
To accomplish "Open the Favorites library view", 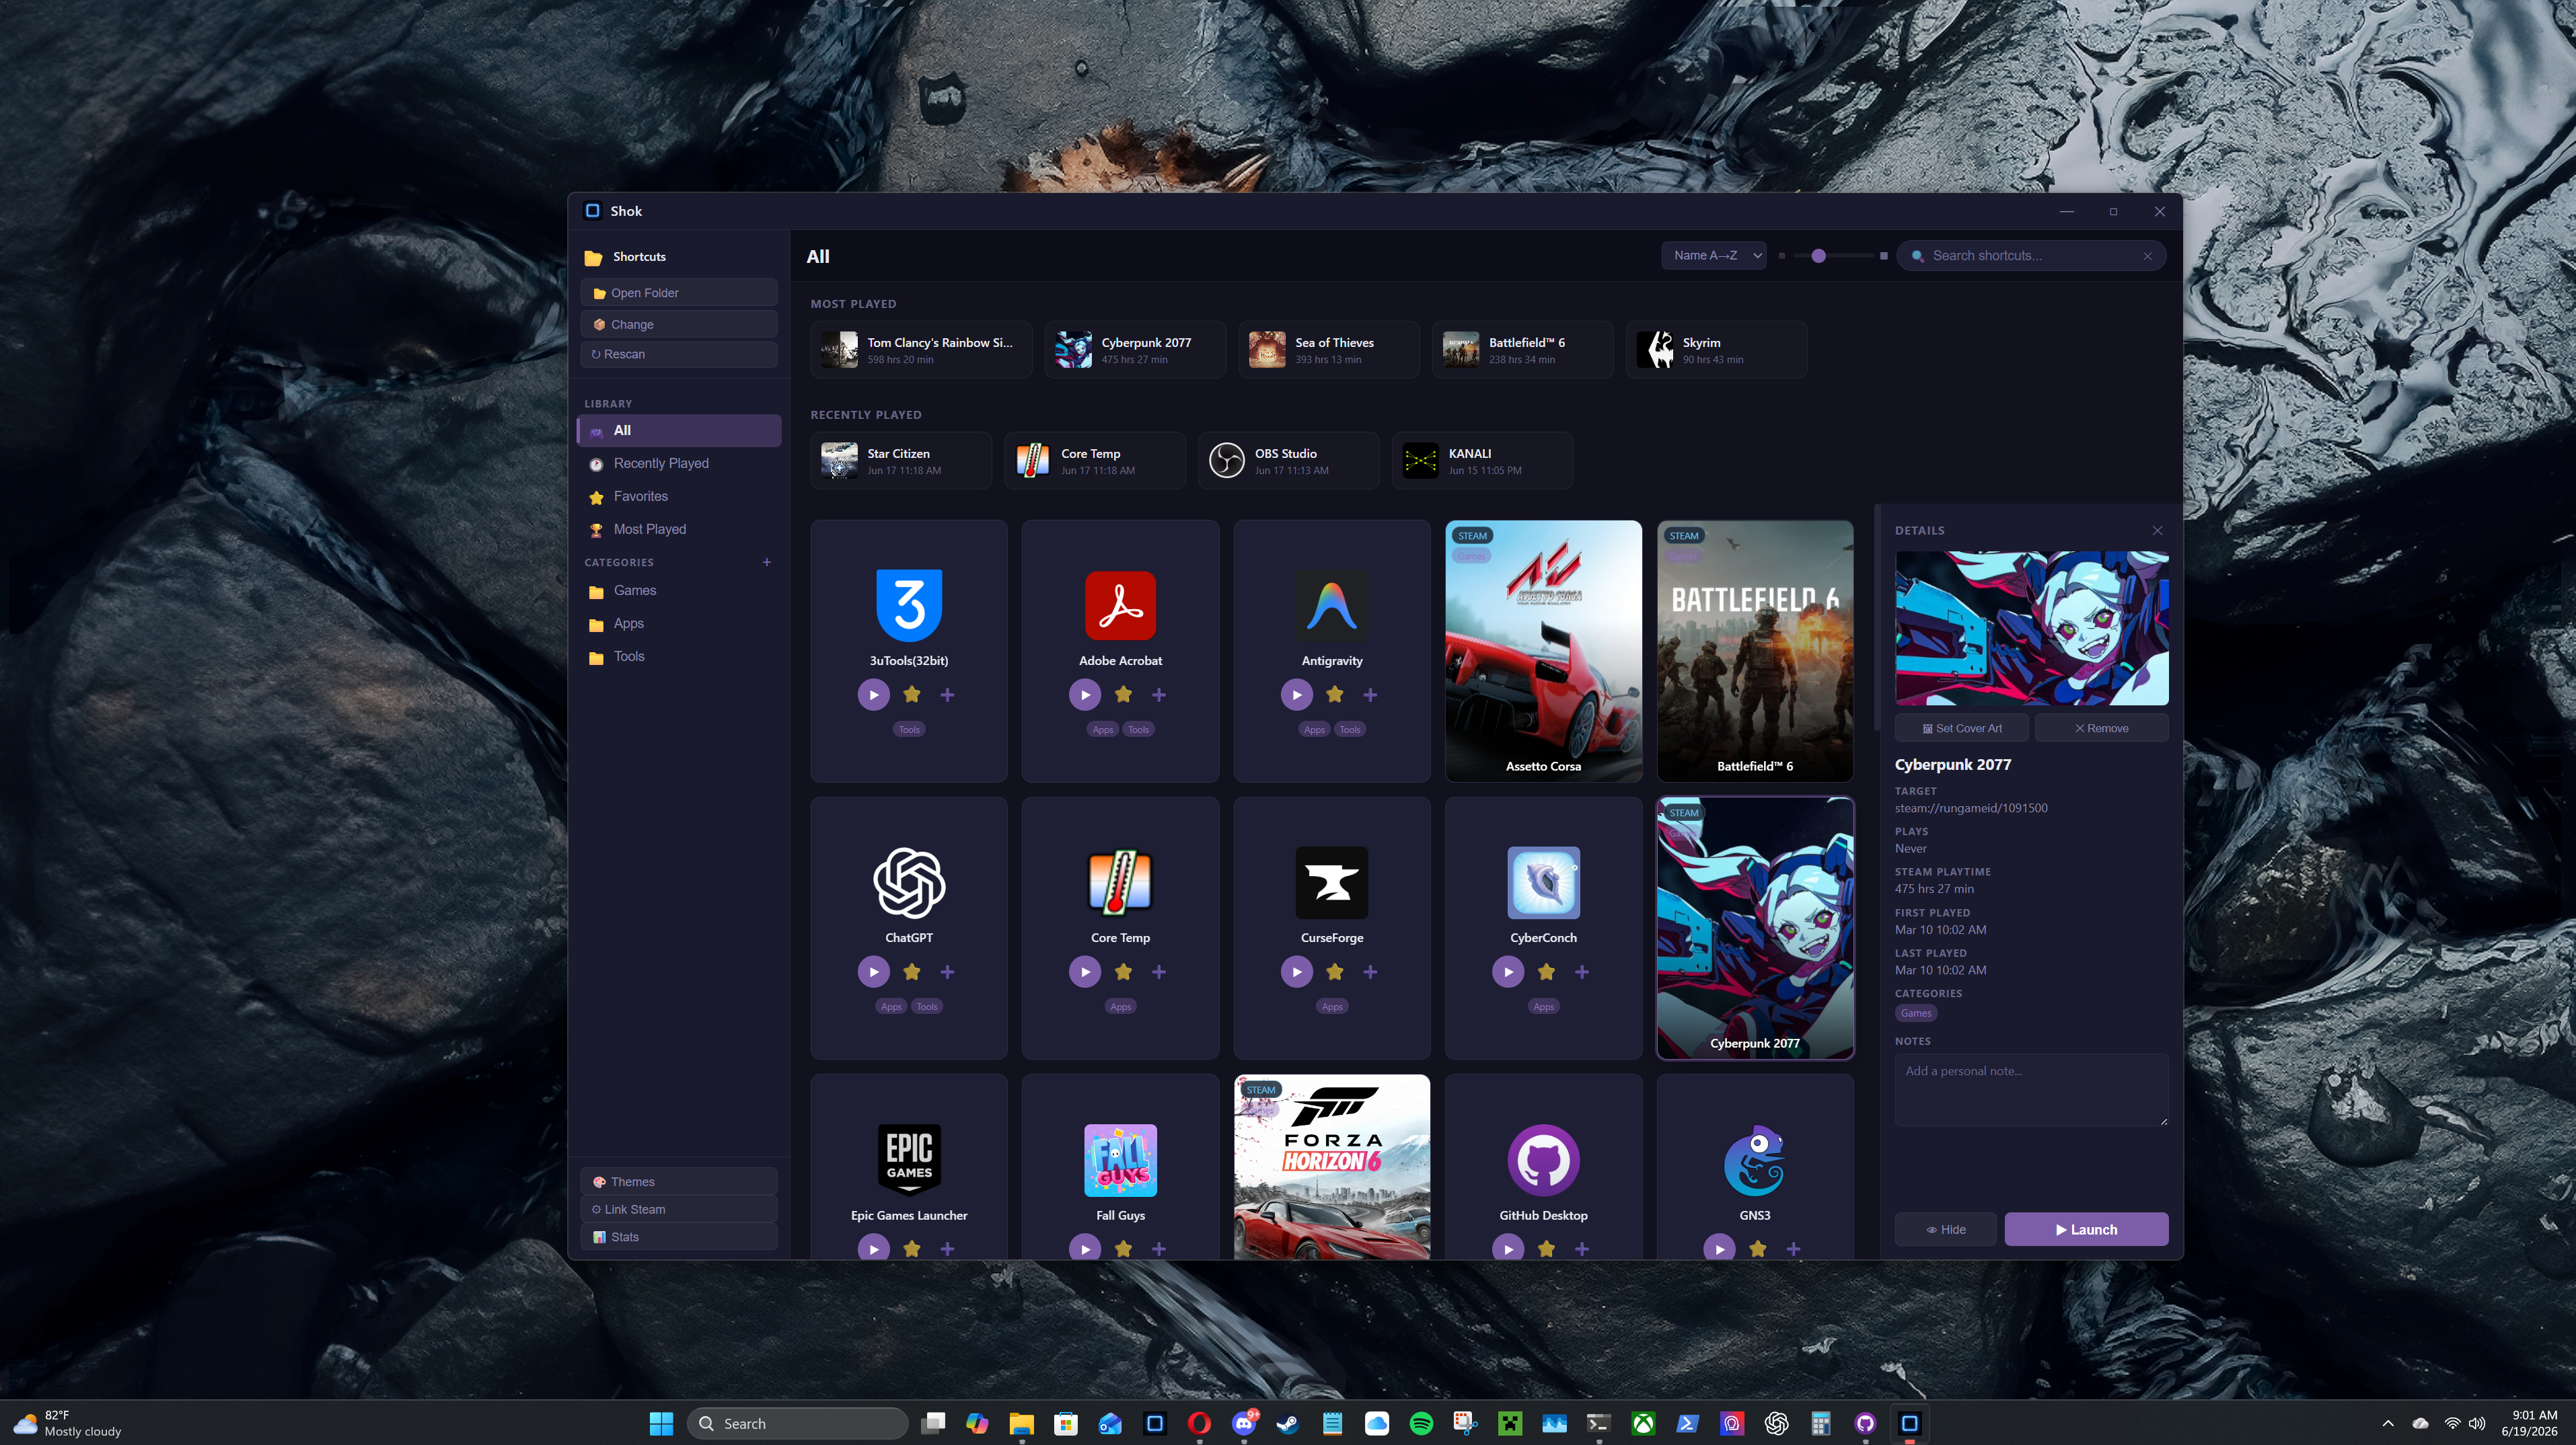I will pos(679,497).
